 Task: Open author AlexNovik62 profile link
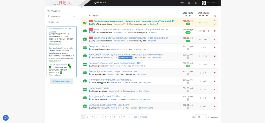pyautogui.click(x=156, y=58)
